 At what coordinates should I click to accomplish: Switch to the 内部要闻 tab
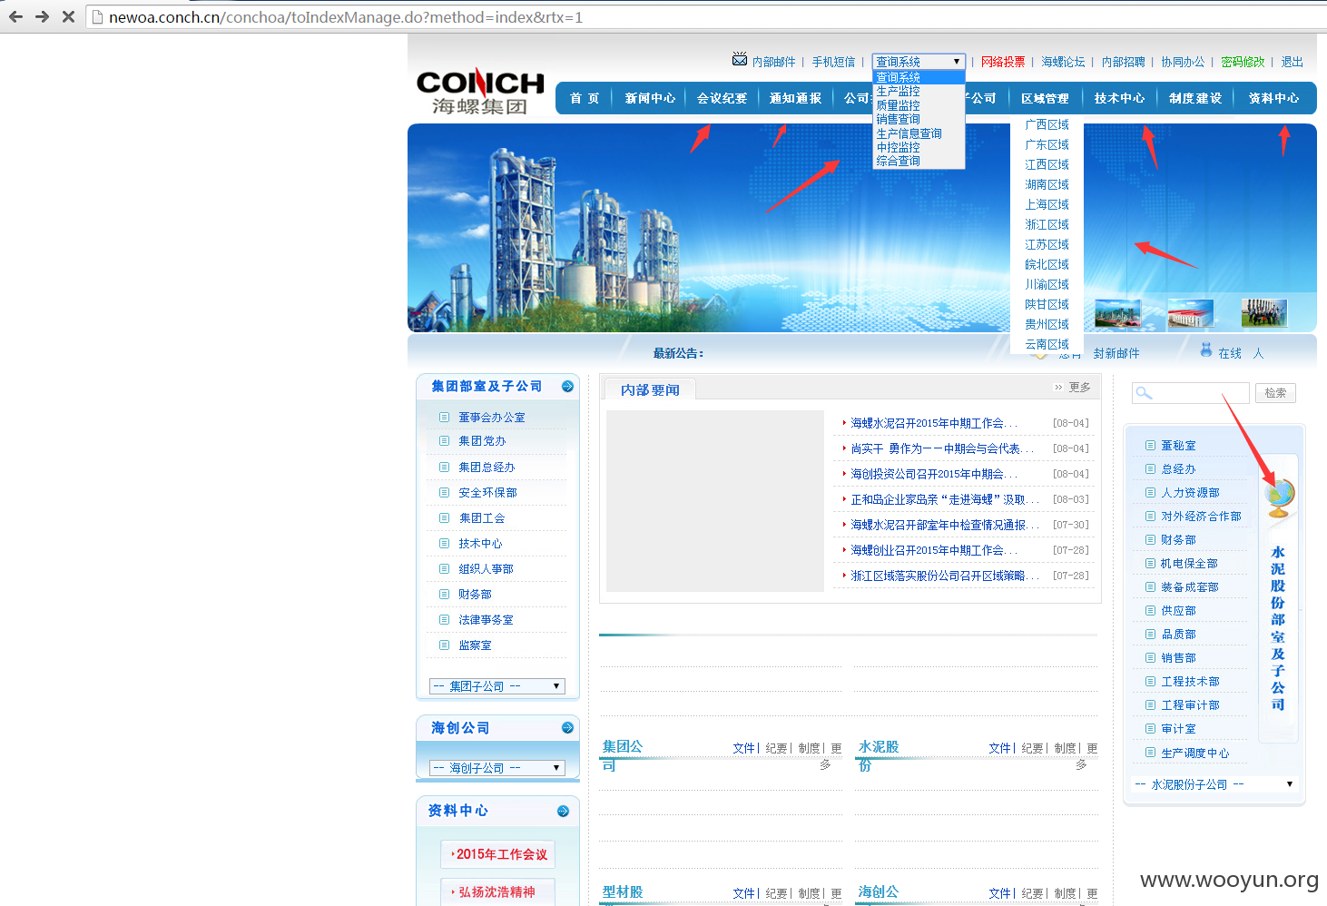pos(650,389)
